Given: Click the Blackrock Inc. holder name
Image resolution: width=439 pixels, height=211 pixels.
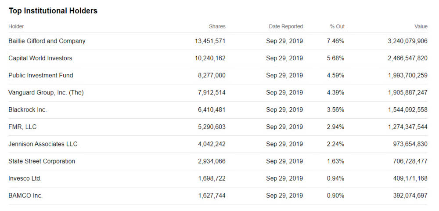Looking at the screenshot, I should click(x=28, y=109).
